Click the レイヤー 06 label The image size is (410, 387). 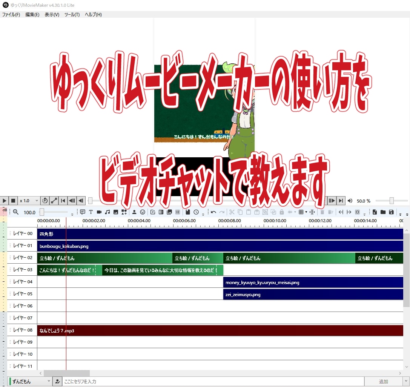click(x=23, y=306)
